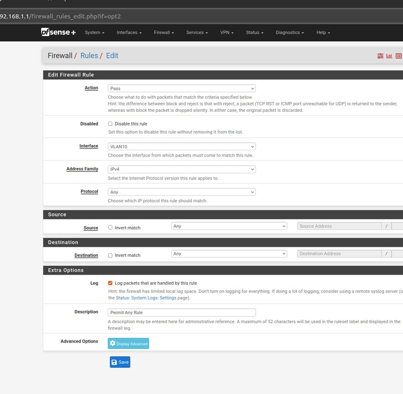Open the Interfaces menu

[x=129, y=33]
